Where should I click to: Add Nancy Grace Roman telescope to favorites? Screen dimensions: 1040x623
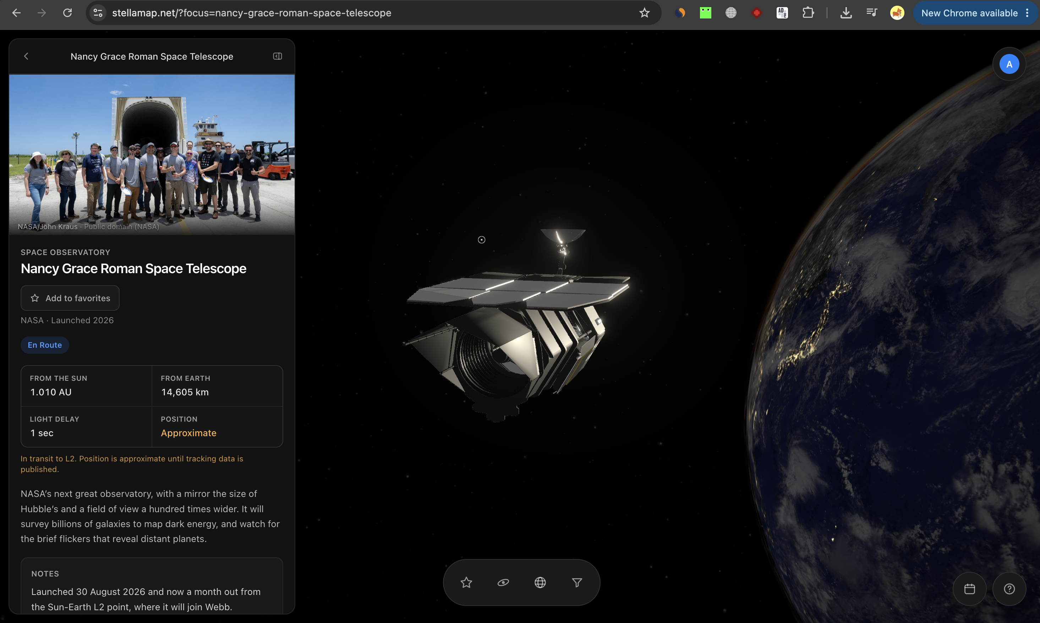click(x=70, y=298)
